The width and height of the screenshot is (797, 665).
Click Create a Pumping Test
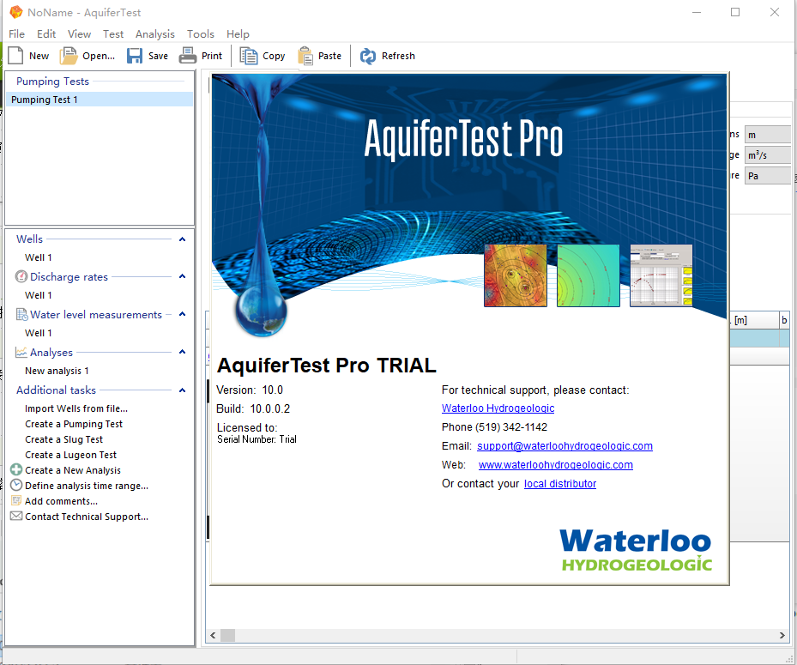pyautogui.click(x=74, y=424)
